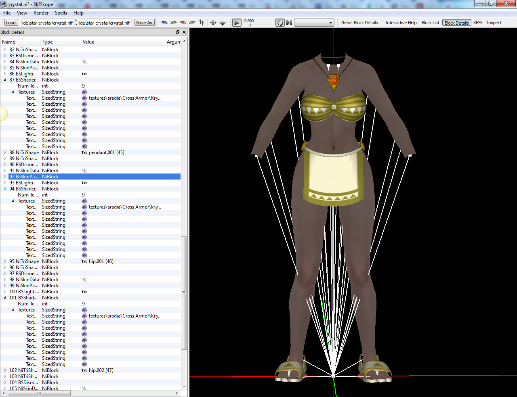This screenshot has height=397, width=517.
Task: Click the Txt icon on the 100 BSLighti row
Action: pos(84,292)
